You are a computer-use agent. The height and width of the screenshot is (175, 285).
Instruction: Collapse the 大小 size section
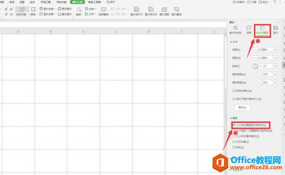pos(231,42)
